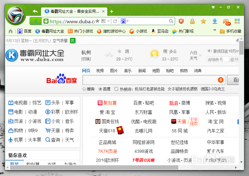Click the 电视剧 category icon
249x176 pixels.
(x=11, y=103)
